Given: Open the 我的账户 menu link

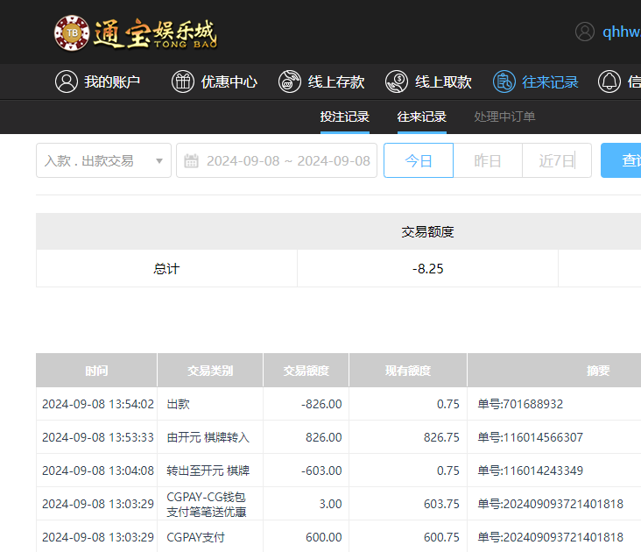Looking at the screenshot, I should 112,81.
